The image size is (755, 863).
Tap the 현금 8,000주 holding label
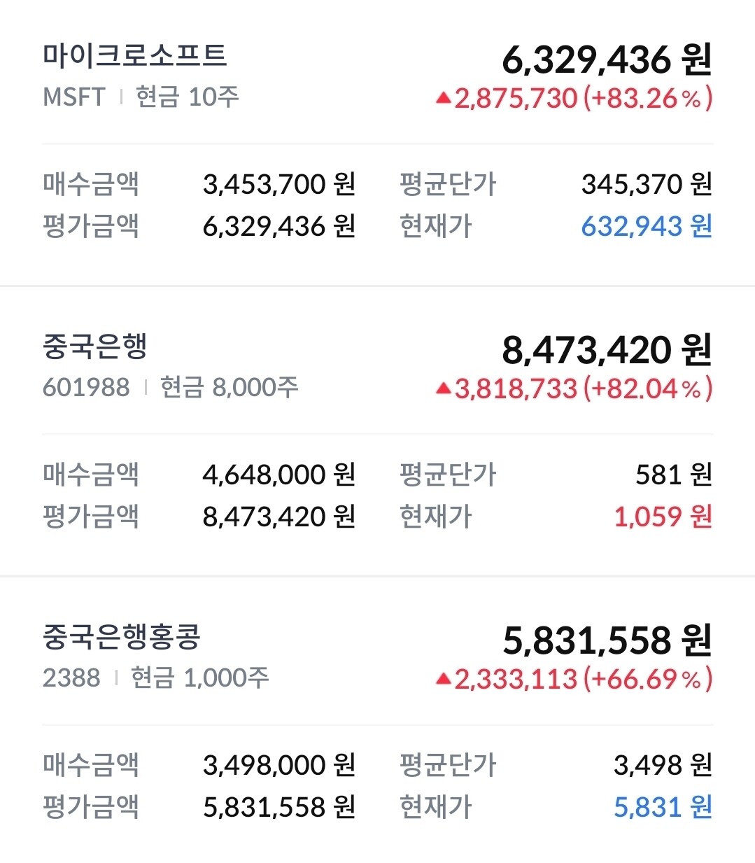point(229,387)
